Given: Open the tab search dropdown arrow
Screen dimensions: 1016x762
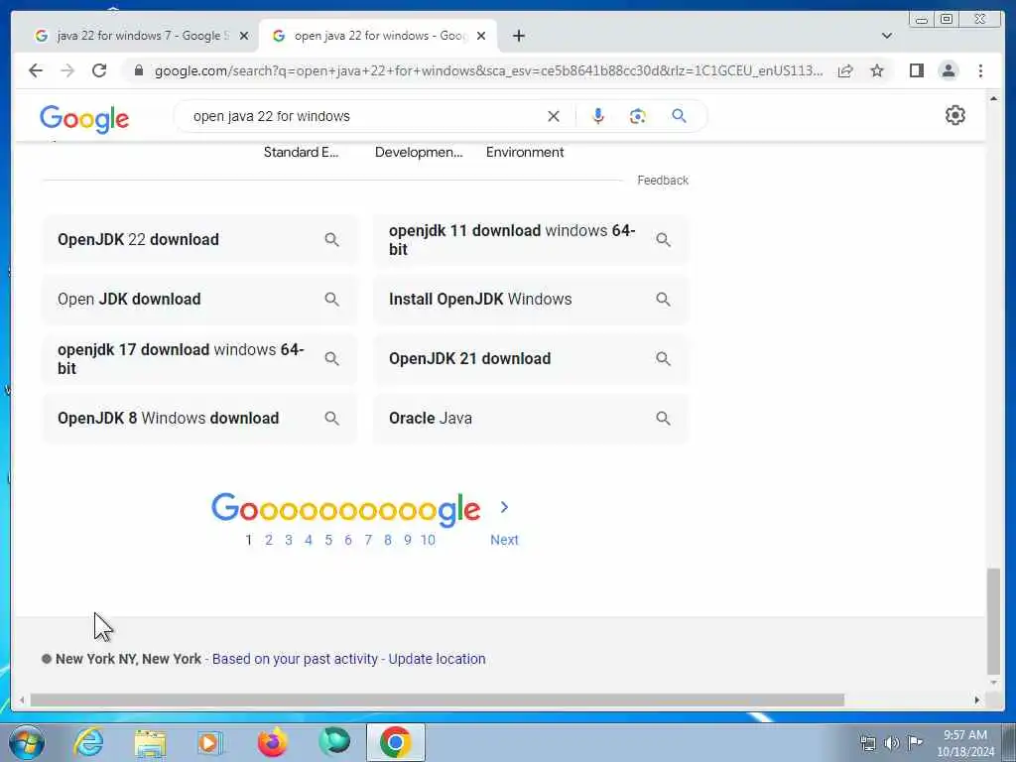Looking at the screenshot, I should (x=887, y=36).
